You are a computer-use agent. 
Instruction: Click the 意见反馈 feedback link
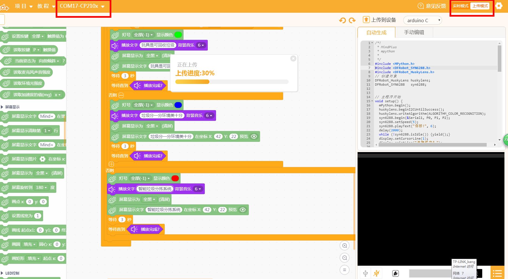pos(436,6)
